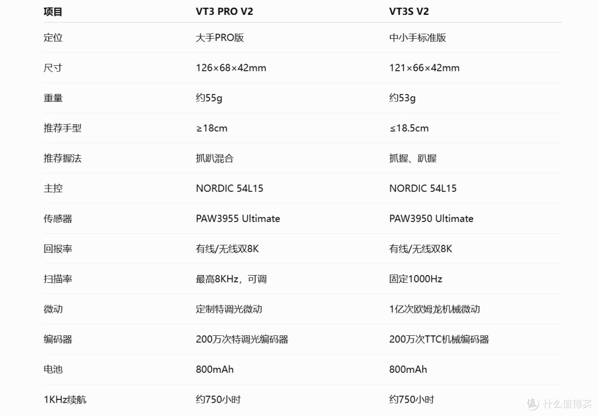Select the PAW3955 Ultimate sensor text
The image size is (597, 416).
pyautogui.click(x=238, y=218)
